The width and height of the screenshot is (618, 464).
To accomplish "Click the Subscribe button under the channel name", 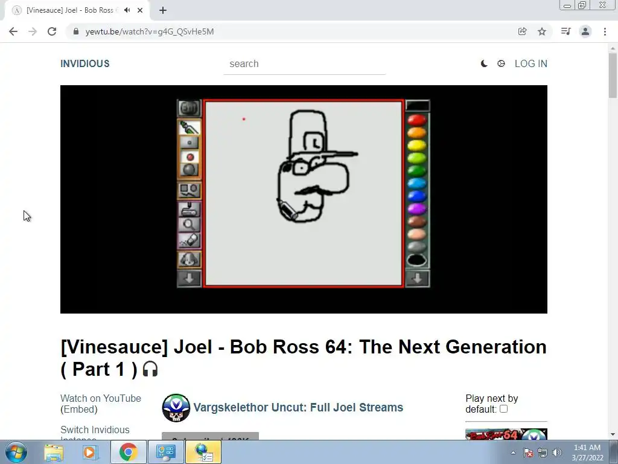I will [210, 436].
